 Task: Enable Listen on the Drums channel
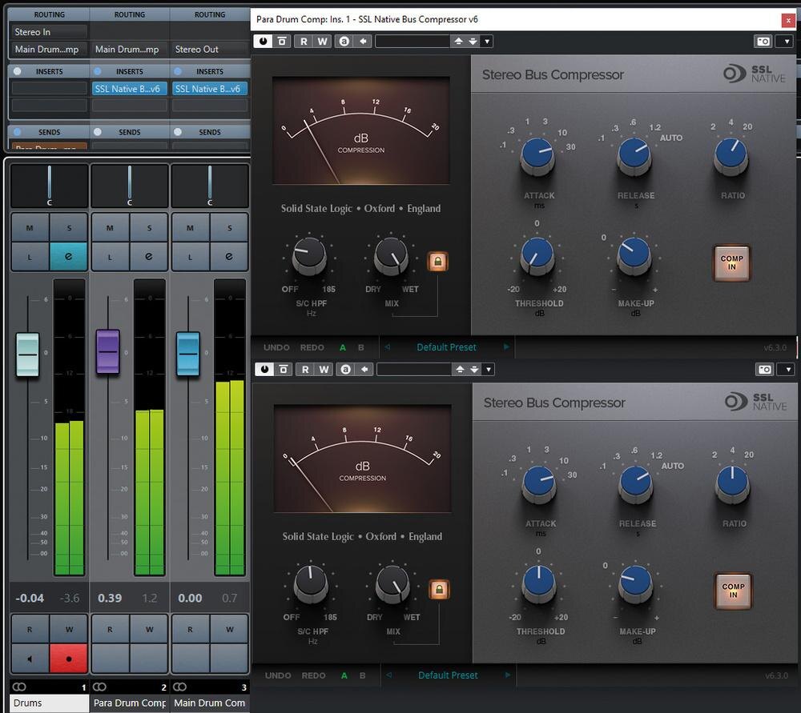click(30, 256)
